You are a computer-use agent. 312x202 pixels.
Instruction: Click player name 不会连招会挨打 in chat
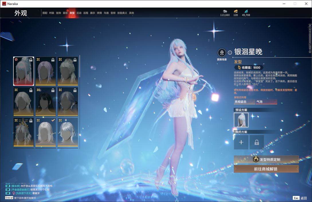tap(21, 189)
